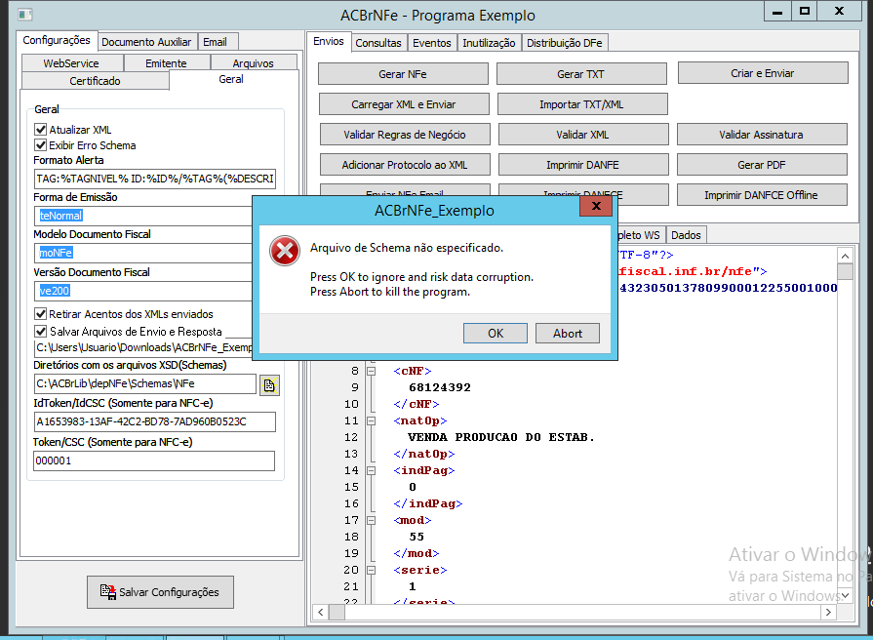Click the Gerar PDF button
The height and width of the screenshot is (640, 873).
[x=762, y=165]
